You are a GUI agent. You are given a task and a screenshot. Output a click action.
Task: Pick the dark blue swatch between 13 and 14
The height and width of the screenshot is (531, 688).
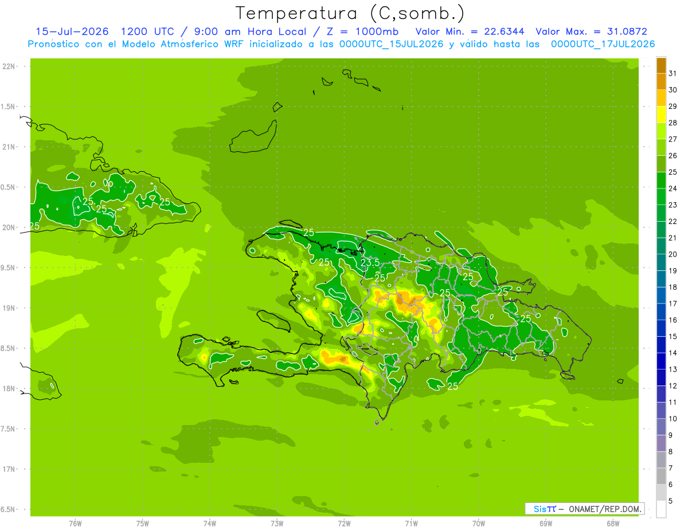[x=661, y=361]
